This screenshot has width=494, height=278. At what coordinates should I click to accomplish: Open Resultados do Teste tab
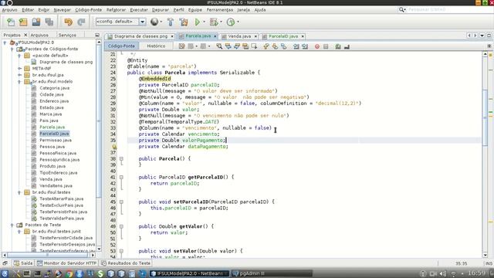pyautogui.click(x=126, y=263)
